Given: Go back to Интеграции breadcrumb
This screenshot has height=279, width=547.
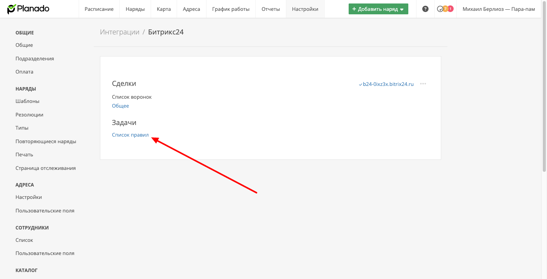Looking at the screenshot, I should 120,32.
